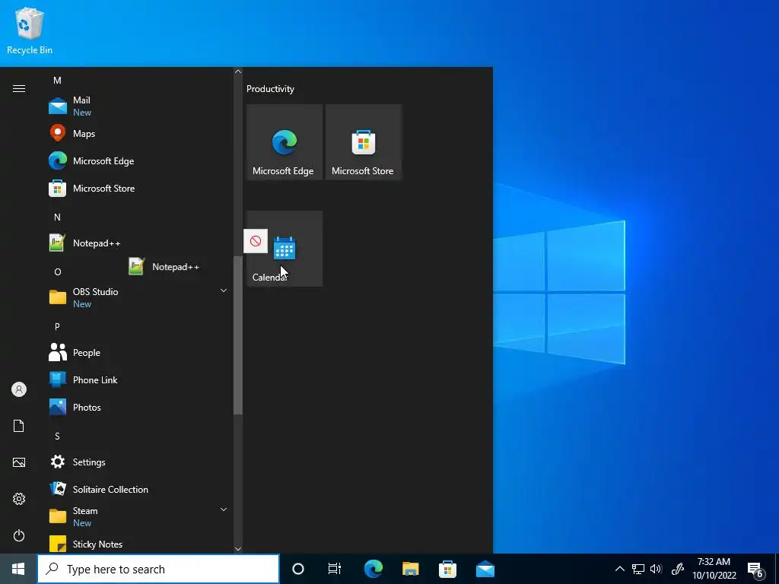Open Microsoft Store from taskbar
The image size is (779, 584).
click(x=447, y=569)
